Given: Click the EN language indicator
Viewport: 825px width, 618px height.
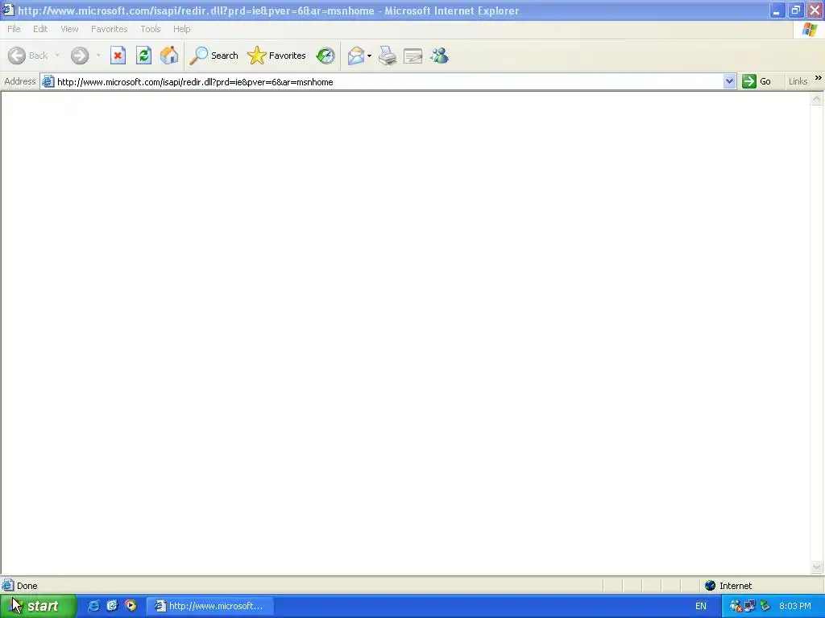Looking at the screenshot, I should (x=701, y=606).
